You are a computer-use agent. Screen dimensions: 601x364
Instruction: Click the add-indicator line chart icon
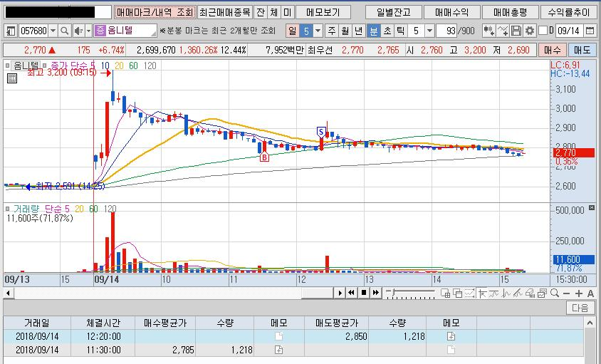pos(503,31)
